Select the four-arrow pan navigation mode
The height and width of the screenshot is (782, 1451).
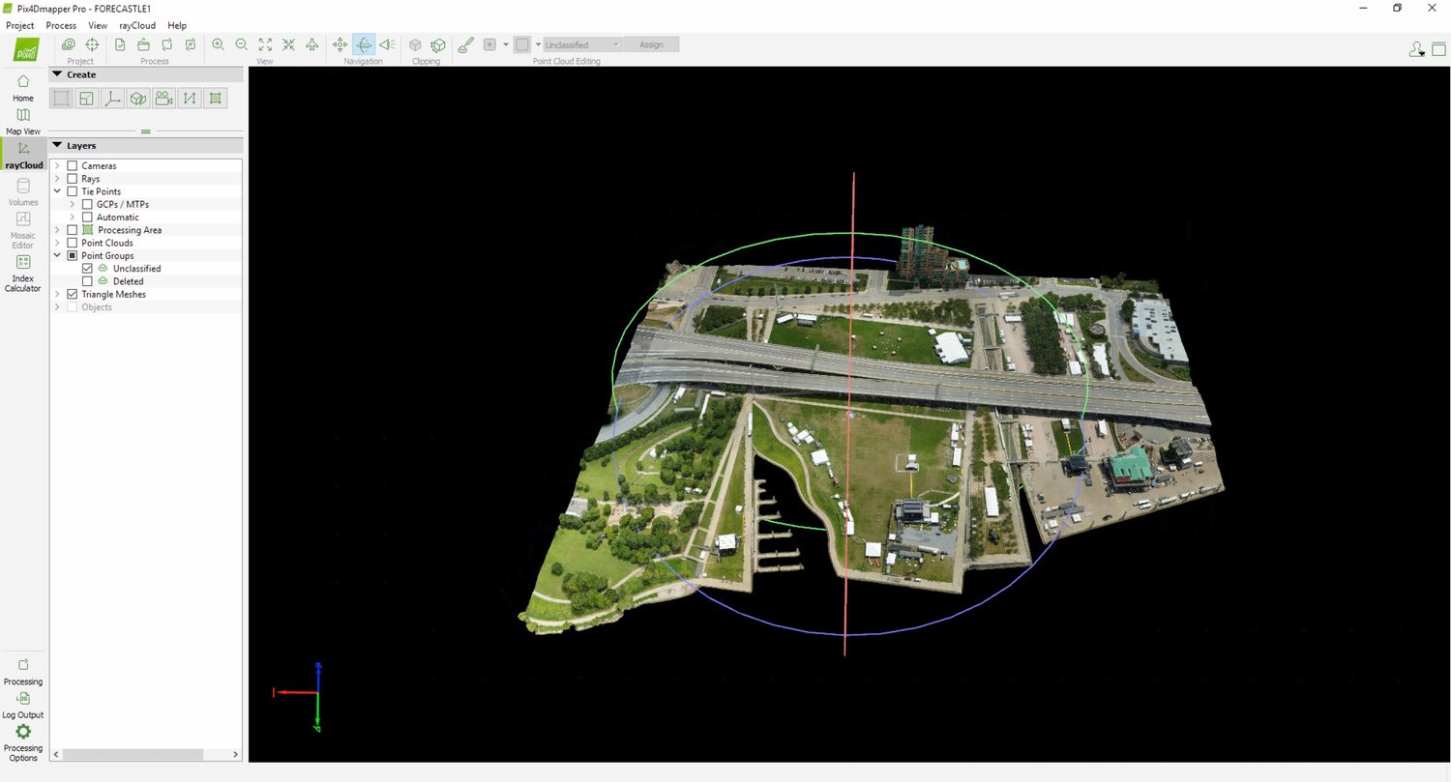(x=340, y=44)
